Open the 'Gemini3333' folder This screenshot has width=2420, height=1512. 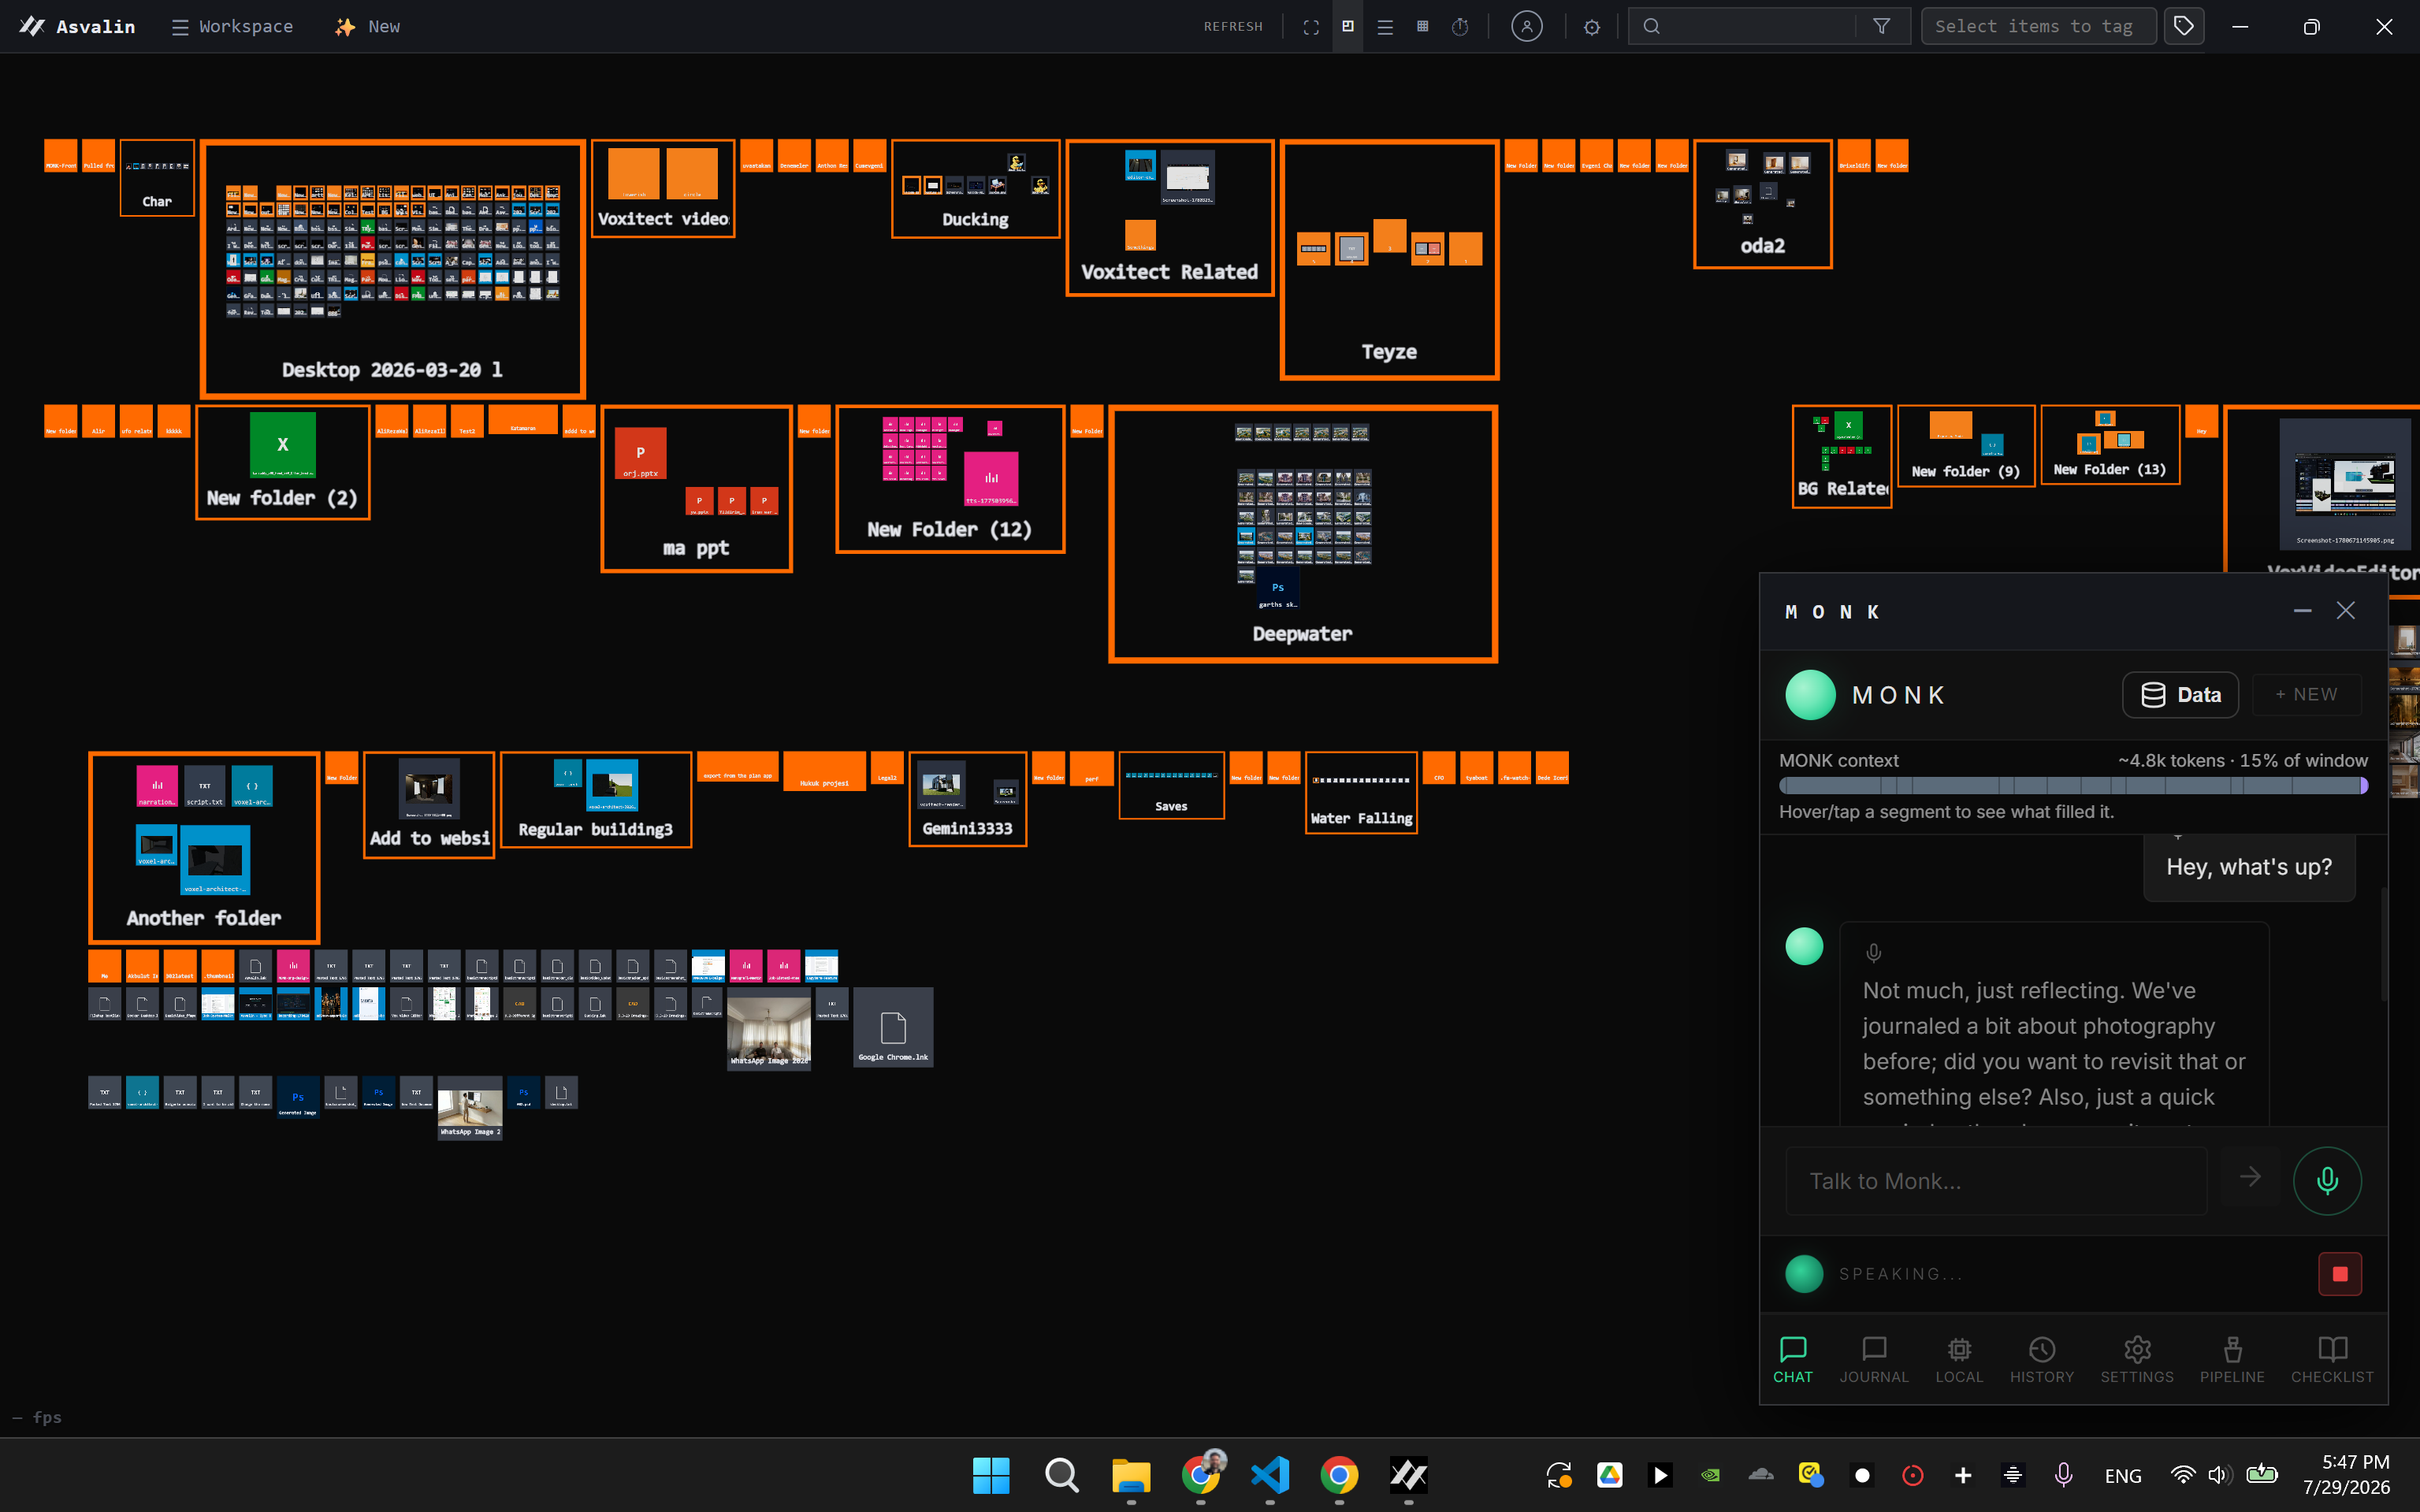click(967, 799)
